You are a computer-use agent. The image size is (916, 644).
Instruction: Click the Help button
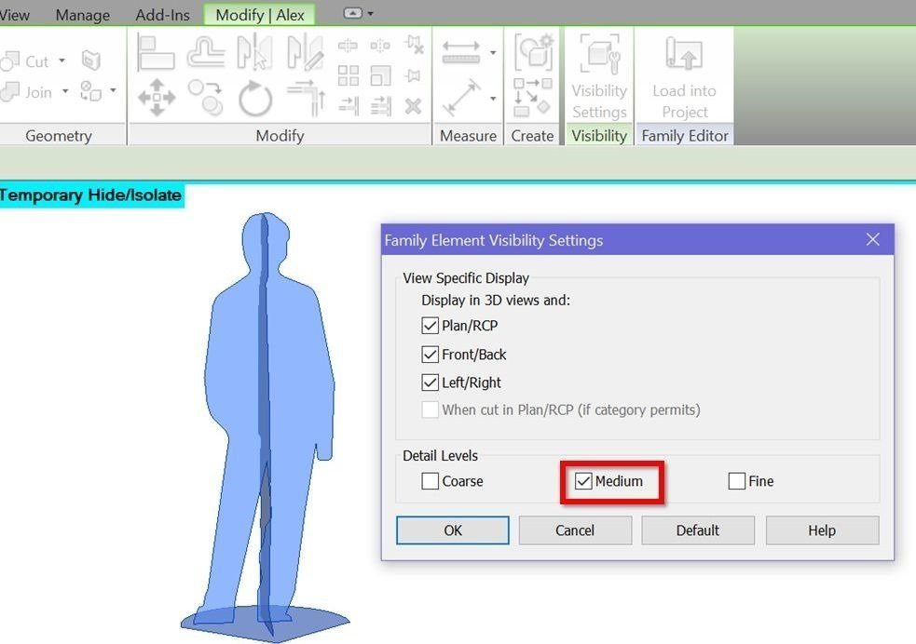click(x=822, y=530)
